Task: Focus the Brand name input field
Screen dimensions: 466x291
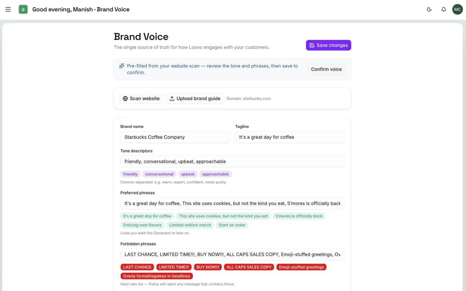Action: point(175,137)
